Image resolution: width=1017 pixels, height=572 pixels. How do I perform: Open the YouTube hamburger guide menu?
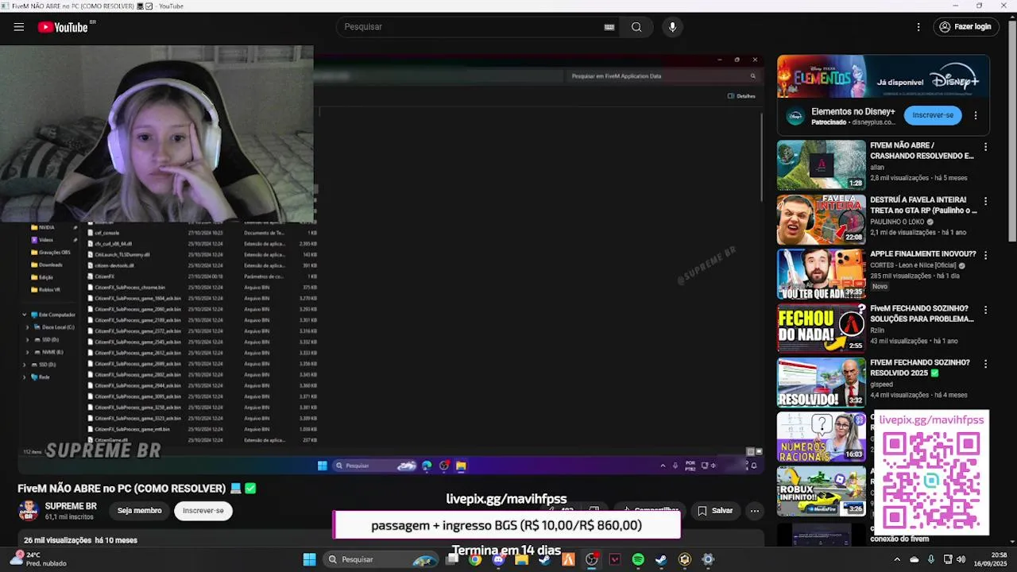[18, 27]
